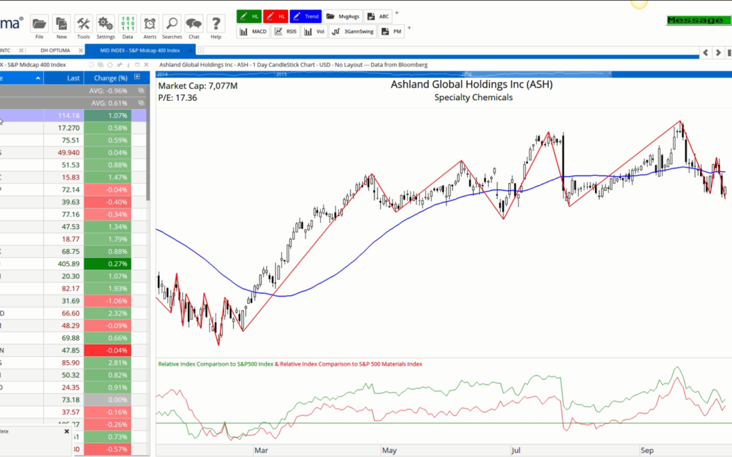This screenshot has width=732, height=457.
Task: Add a new page tab
Action: 201,50
